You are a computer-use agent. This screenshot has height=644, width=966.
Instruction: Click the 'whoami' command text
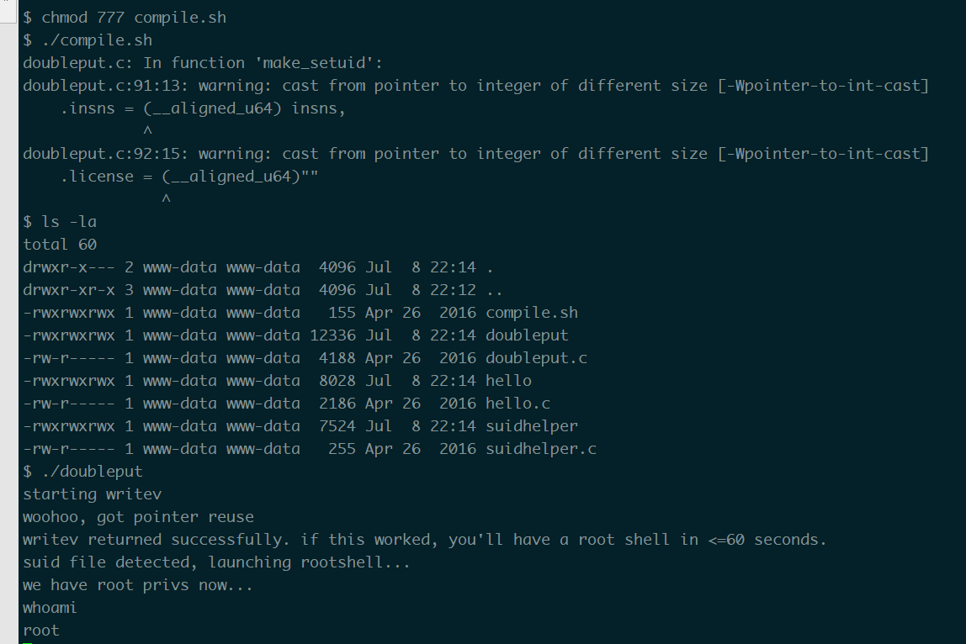tap(50, 609)
